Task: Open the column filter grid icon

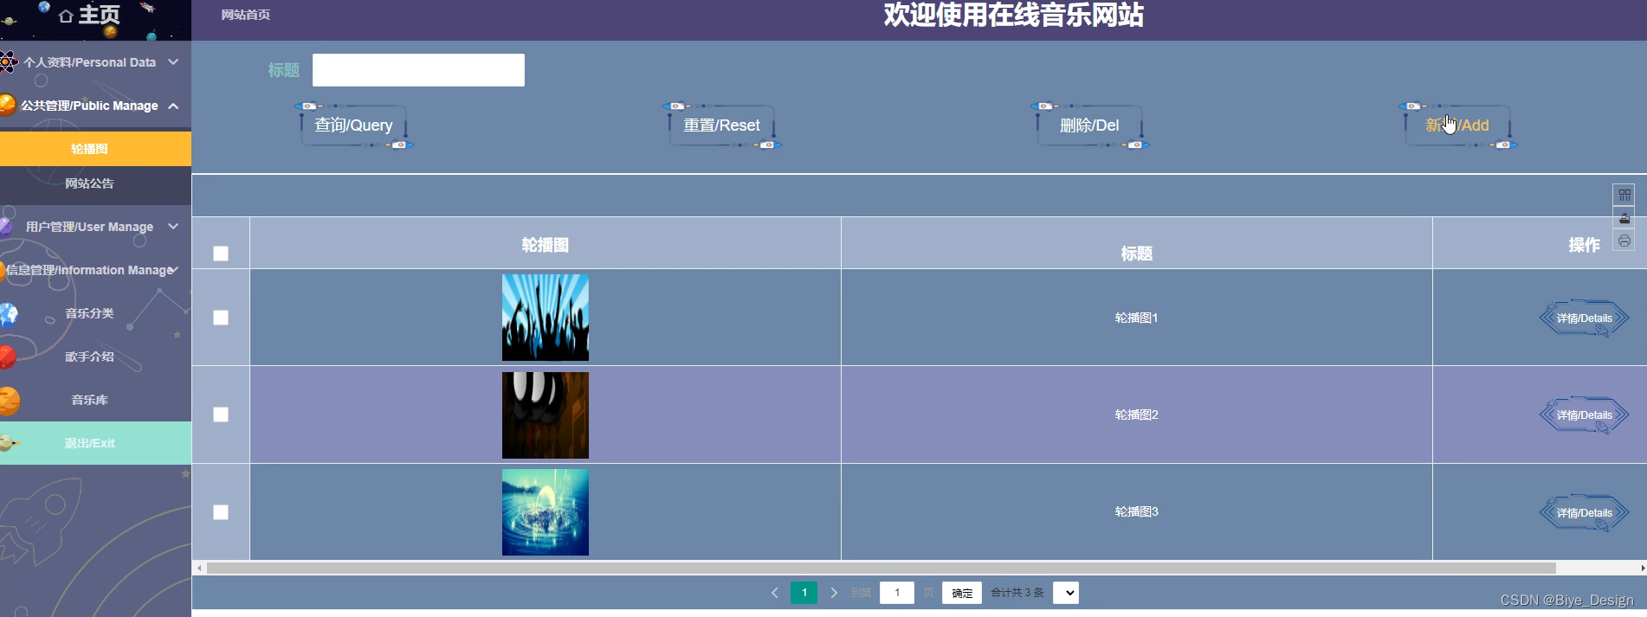Action: [1624, 195]
